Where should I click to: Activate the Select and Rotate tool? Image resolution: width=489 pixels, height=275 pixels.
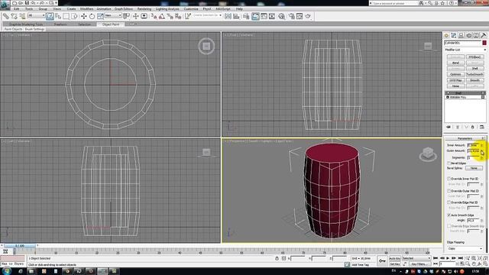92,16
